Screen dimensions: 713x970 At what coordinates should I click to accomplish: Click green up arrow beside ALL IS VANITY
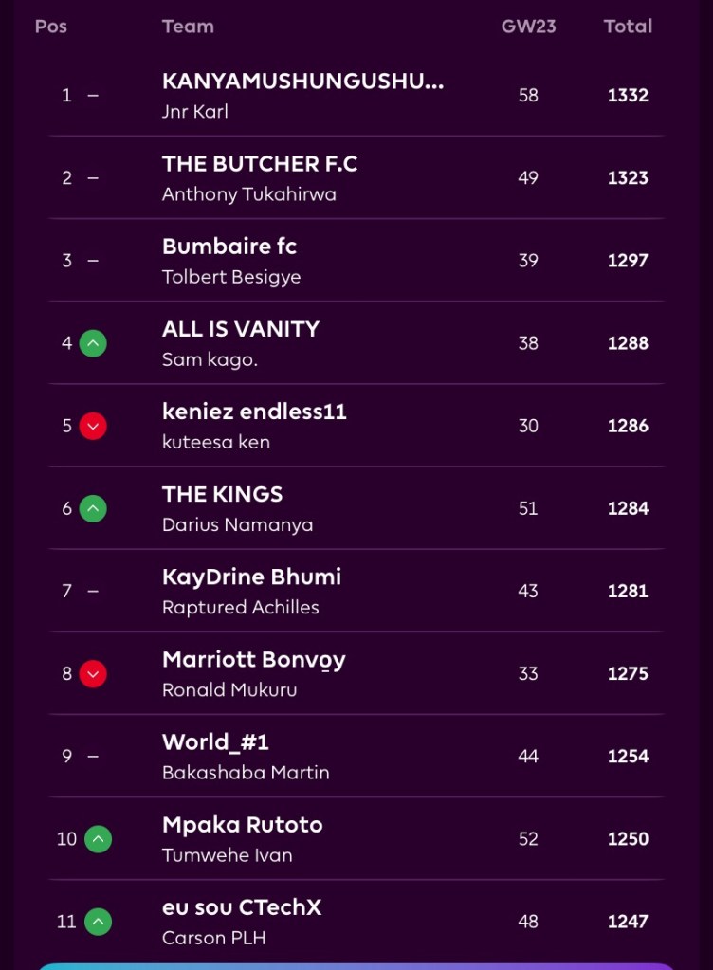pyautogui.click(x=92, y=343)
